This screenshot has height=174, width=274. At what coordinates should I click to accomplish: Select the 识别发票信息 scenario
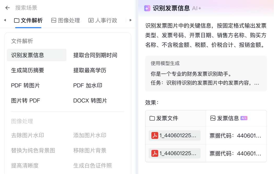coord(37,55)
